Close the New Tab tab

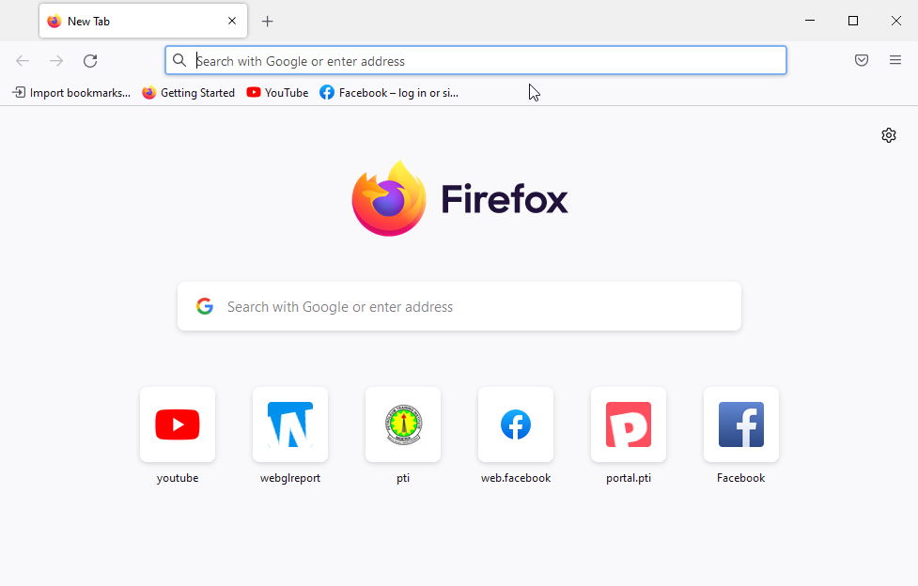(232, 21)
